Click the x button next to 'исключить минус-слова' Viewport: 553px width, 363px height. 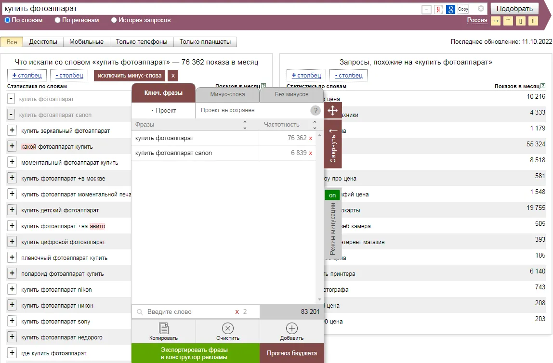(173, 76)
